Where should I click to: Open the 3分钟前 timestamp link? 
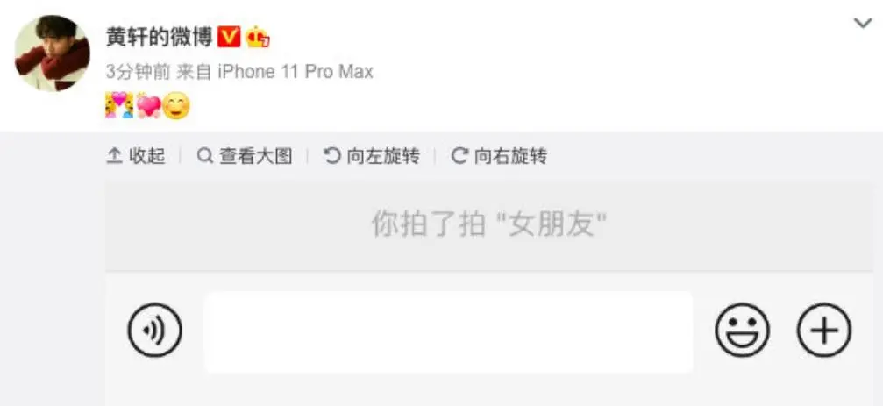pyautogui.click(x=138, y=72)
